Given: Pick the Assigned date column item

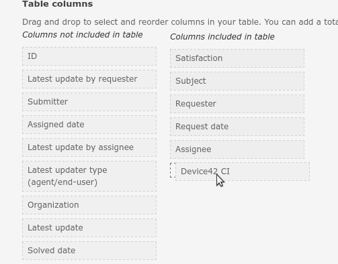Looking at the screenshot, I should tap(89, 125).
